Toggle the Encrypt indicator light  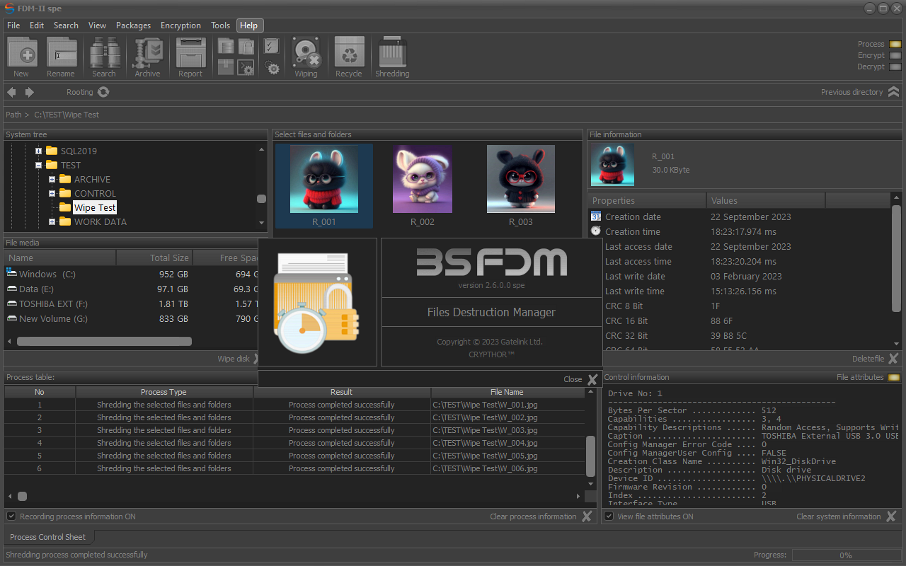[895, 55]
